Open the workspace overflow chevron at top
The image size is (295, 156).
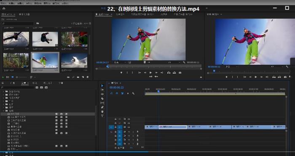pyautogui.click(x=206, y=8)
